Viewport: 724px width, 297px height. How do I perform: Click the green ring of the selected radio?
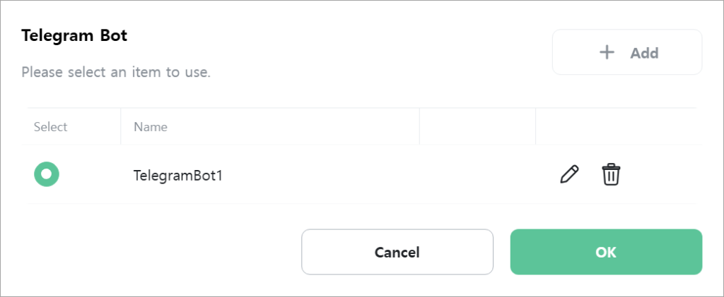(38, 174)
